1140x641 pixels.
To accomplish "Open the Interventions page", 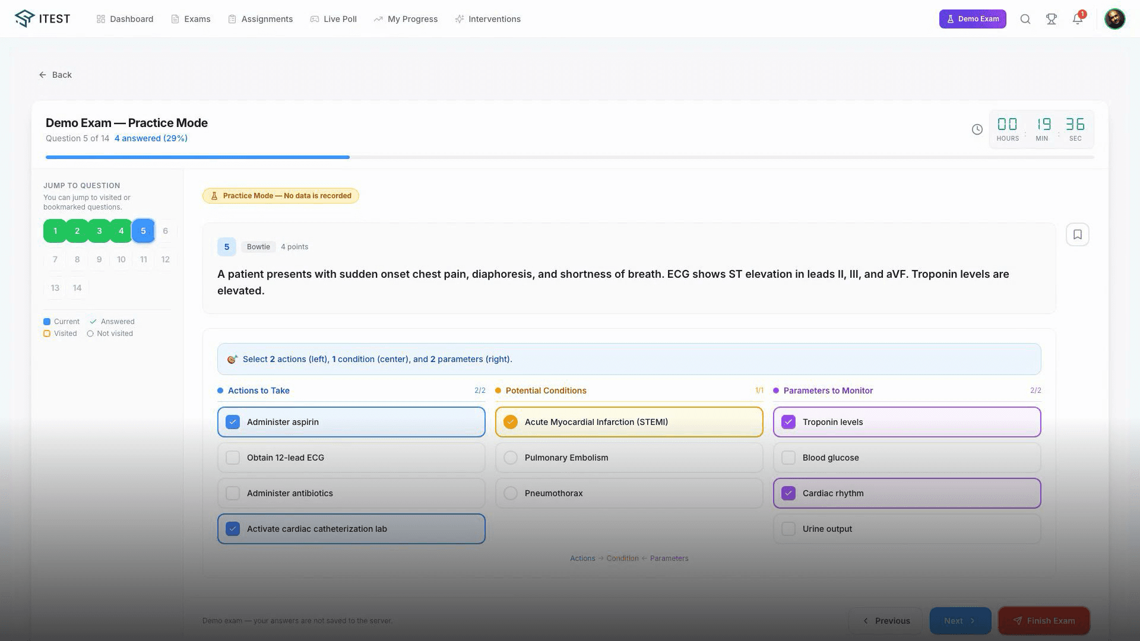I will pos(487,19).
